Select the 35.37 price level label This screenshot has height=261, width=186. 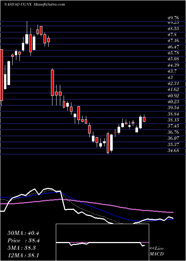173,145
